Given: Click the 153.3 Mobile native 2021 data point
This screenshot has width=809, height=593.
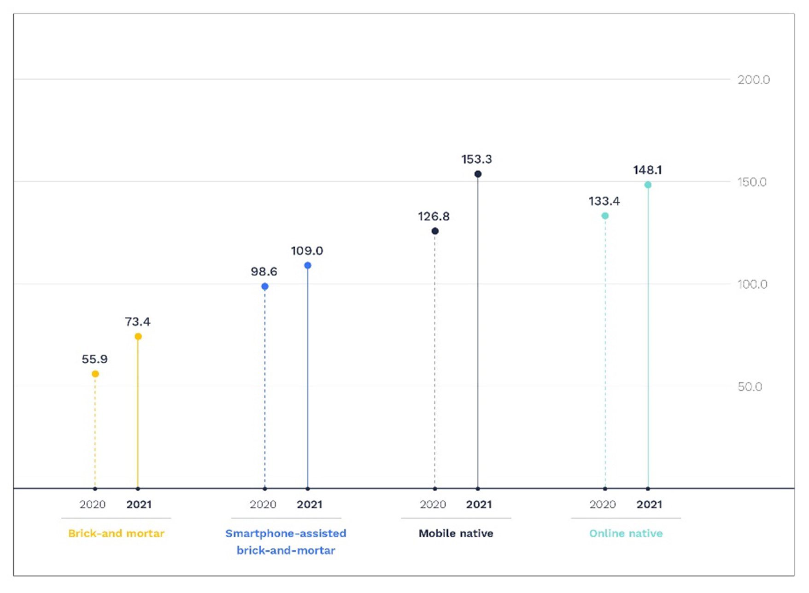Looking at the screenshot, I should 478,174.
